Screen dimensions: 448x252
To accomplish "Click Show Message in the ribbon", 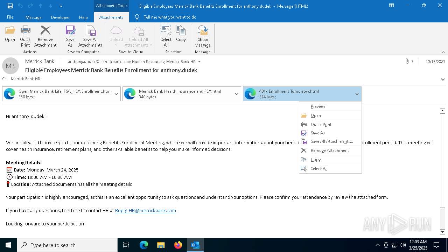I will 203,36.
